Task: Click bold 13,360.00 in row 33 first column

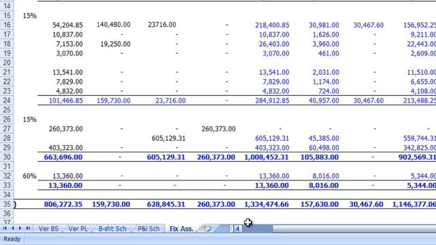Action: click(x=65, y=186)
